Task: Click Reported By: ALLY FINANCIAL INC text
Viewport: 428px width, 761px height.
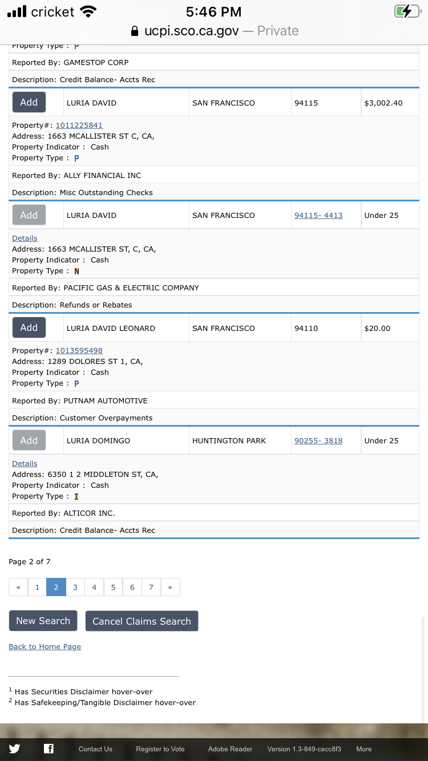Action: tap(76, 175)
